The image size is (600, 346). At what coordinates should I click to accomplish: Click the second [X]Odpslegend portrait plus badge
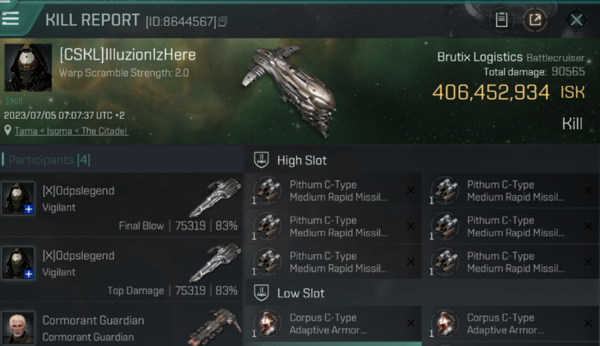click(29, 274)
